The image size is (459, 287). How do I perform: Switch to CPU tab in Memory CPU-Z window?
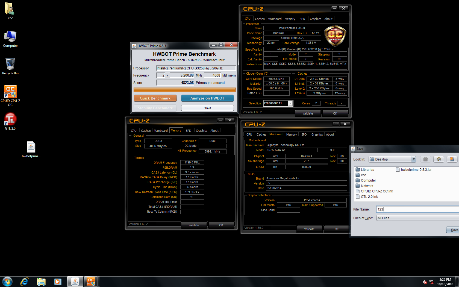pyautogui.click(x=134, y=131)
